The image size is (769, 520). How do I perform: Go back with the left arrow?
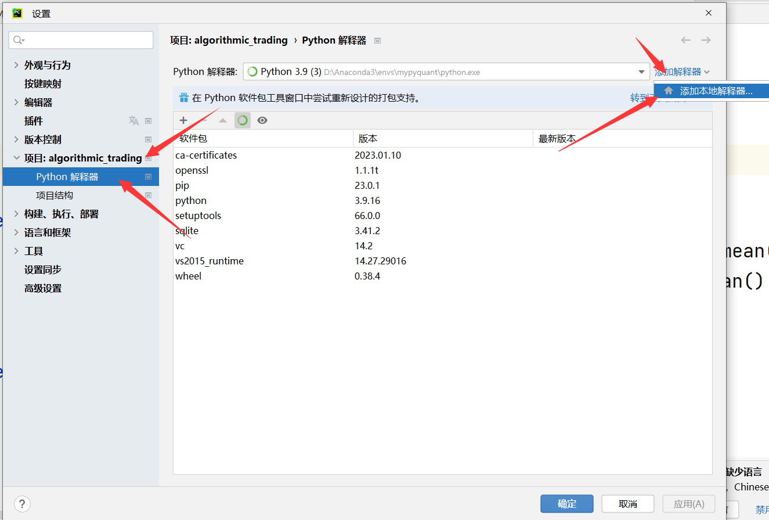[x=685, y=40]
